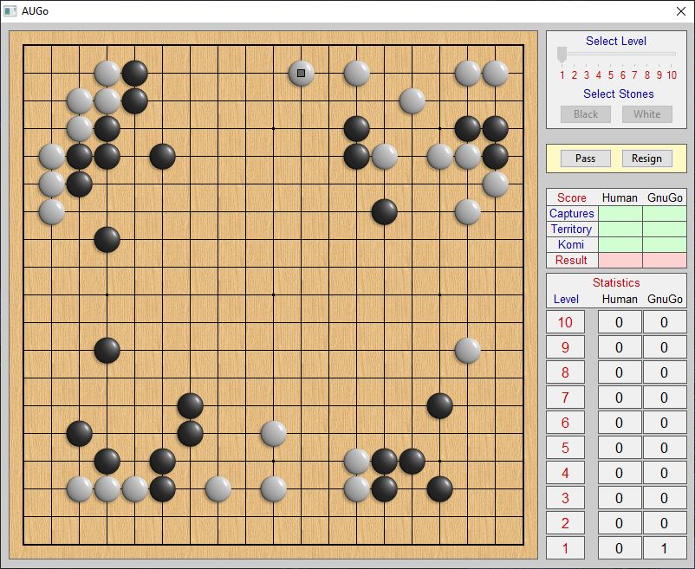Place a stone on the board's center star point
The height and width of the screenshot is (569, 695).
[x=274, y=294]
